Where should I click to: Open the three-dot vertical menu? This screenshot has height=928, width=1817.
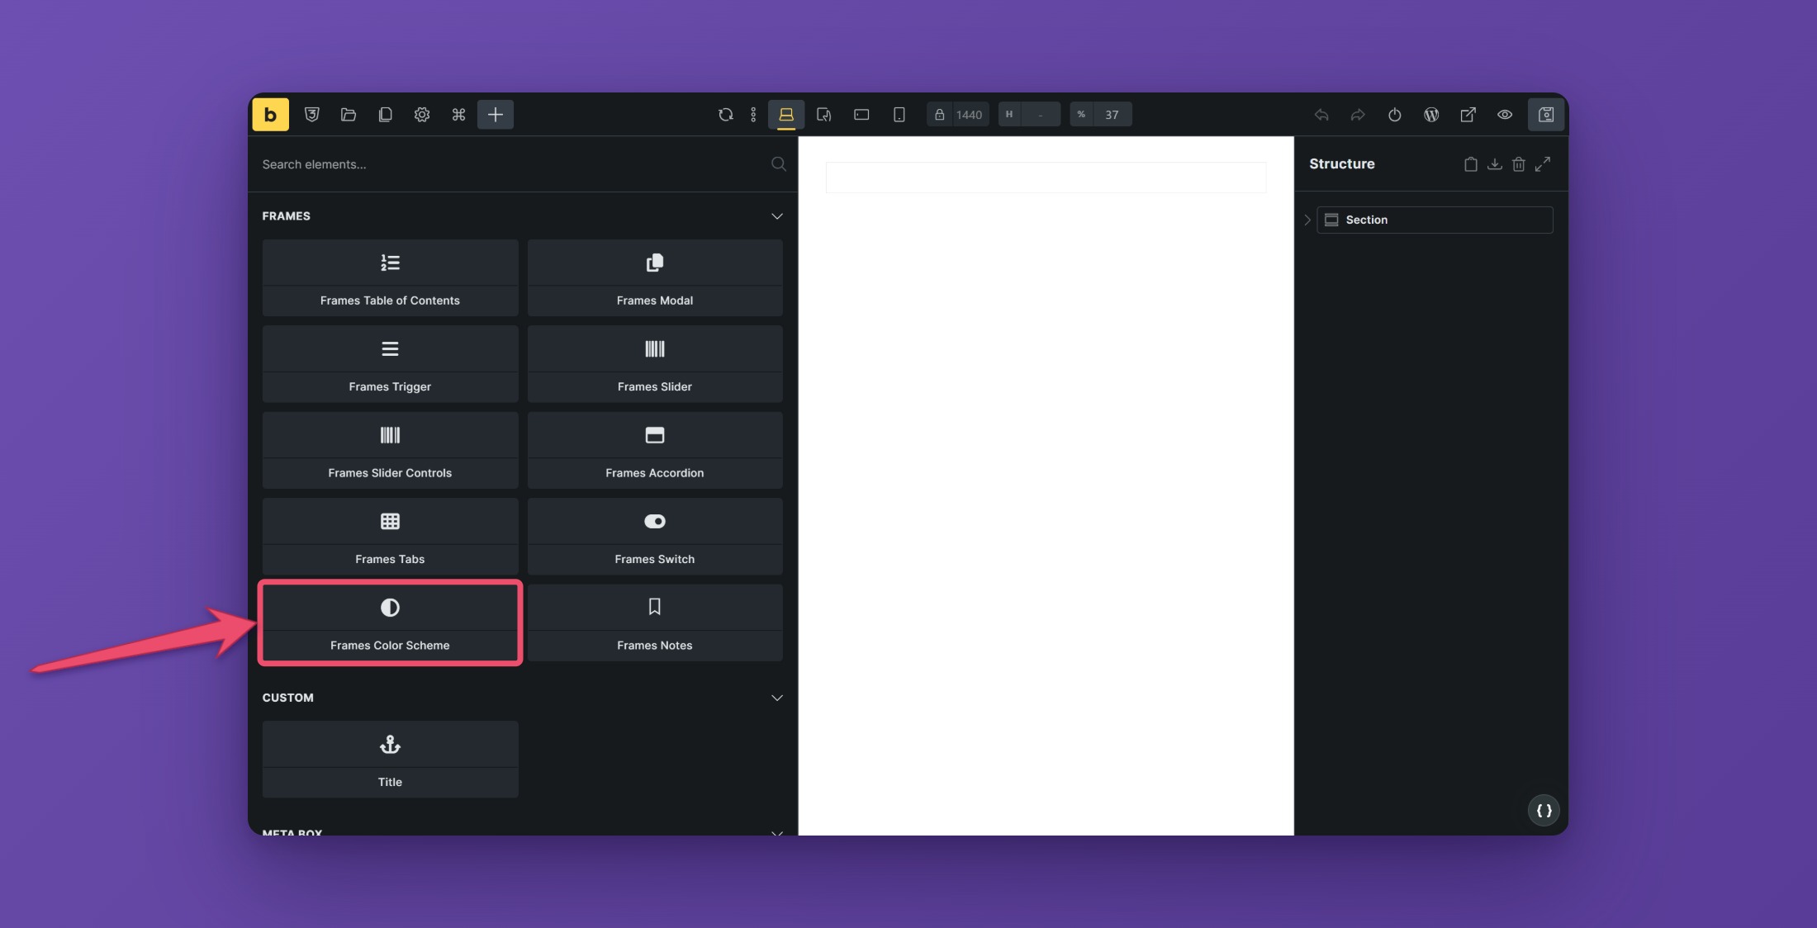coord(753,115)
